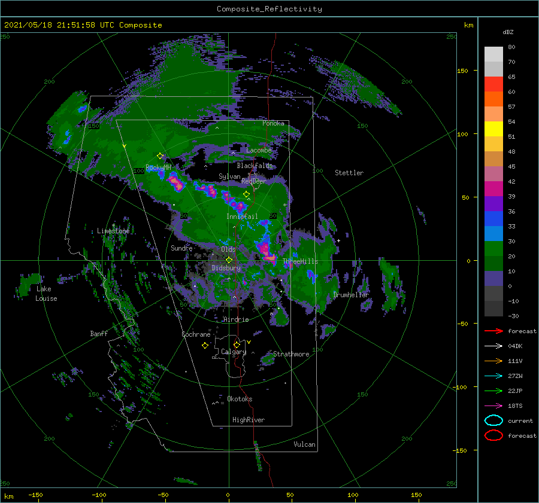Select the Airdrie label on map
Screen dimensions: 539x503
click(x=236, y=319)
